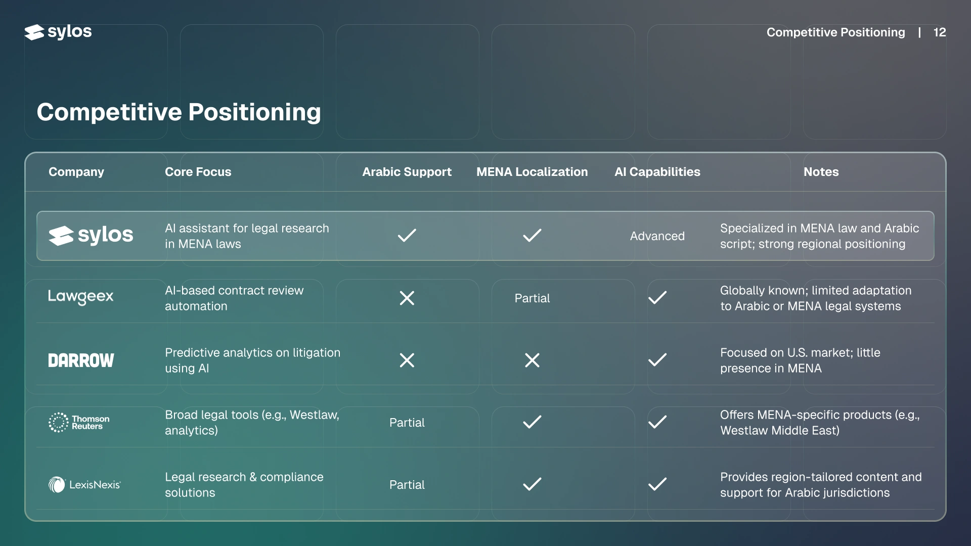Select 'AI-based contract review automation' text

click(x=234, y=298)
